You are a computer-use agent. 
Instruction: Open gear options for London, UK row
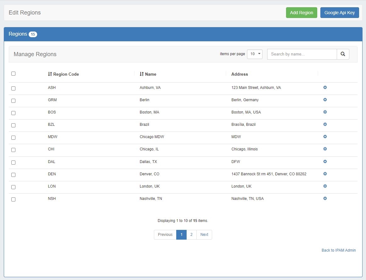[x=325, y=186]
